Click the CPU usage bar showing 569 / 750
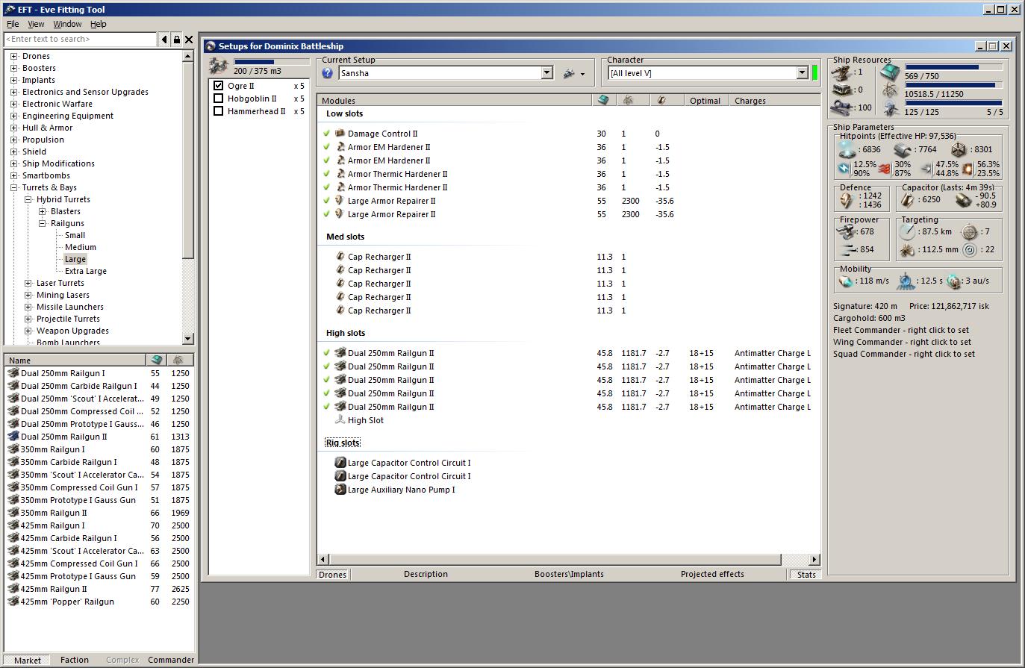Image resolution: width=1025 pixels, height=668 pixels. tap(953, 67)
